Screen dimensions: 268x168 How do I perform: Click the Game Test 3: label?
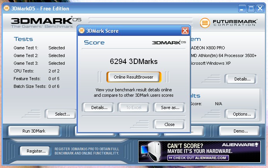tap(26, 63)
